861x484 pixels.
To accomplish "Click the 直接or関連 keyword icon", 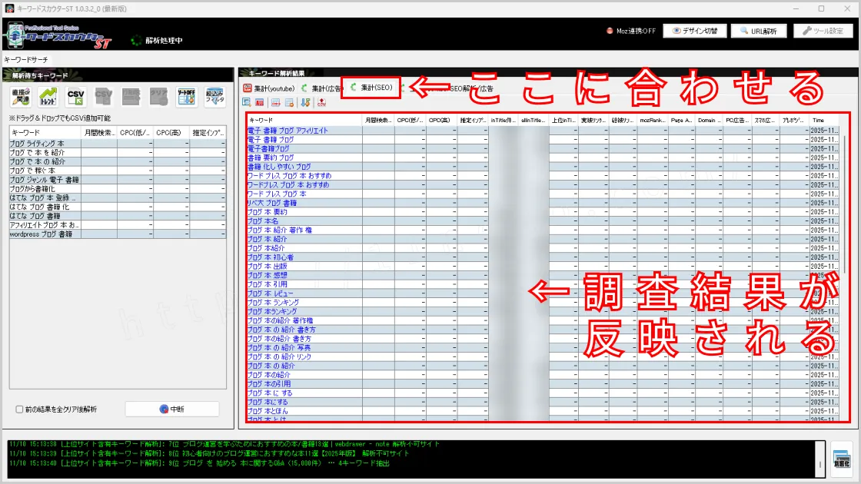I will click(x=22, y=97).
